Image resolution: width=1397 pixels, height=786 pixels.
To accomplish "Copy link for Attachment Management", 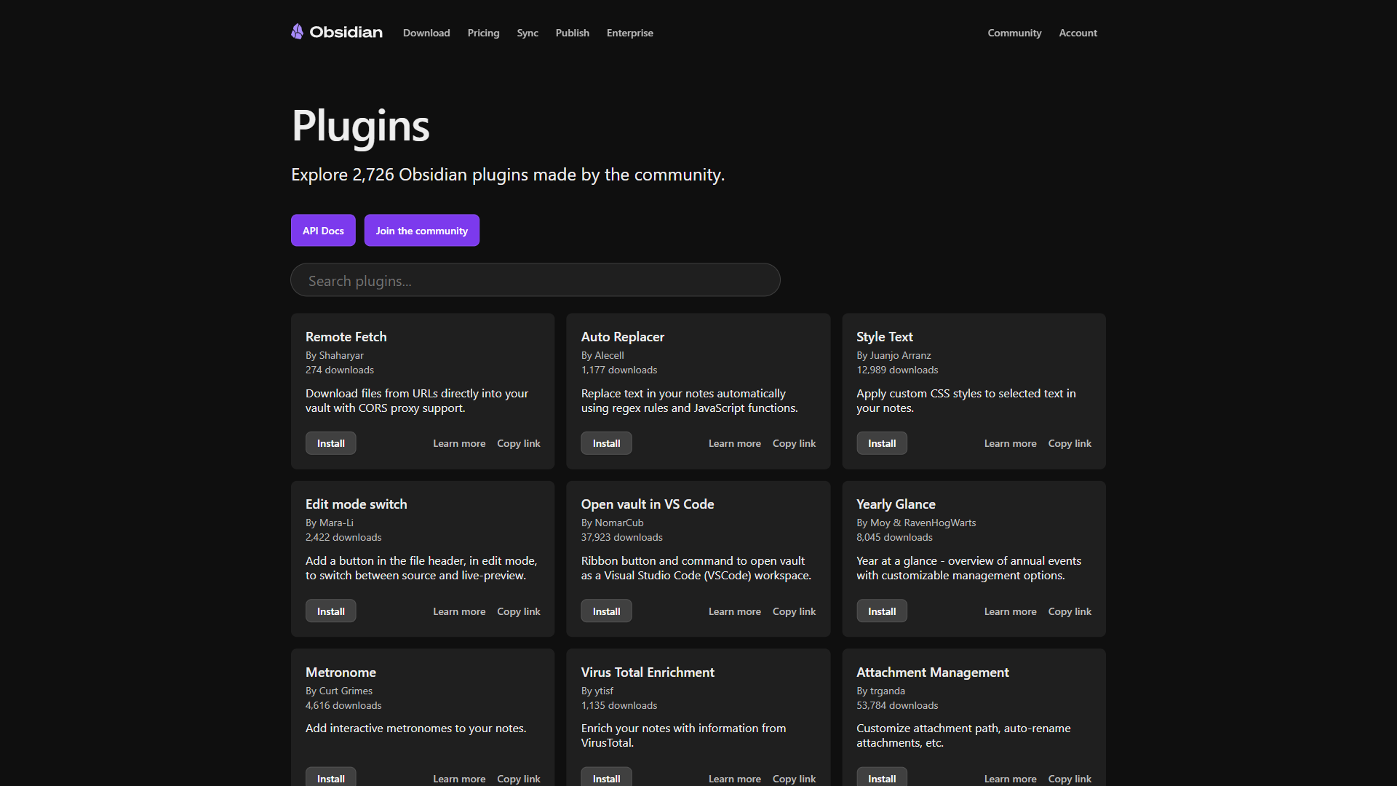I will [1070, 779].
